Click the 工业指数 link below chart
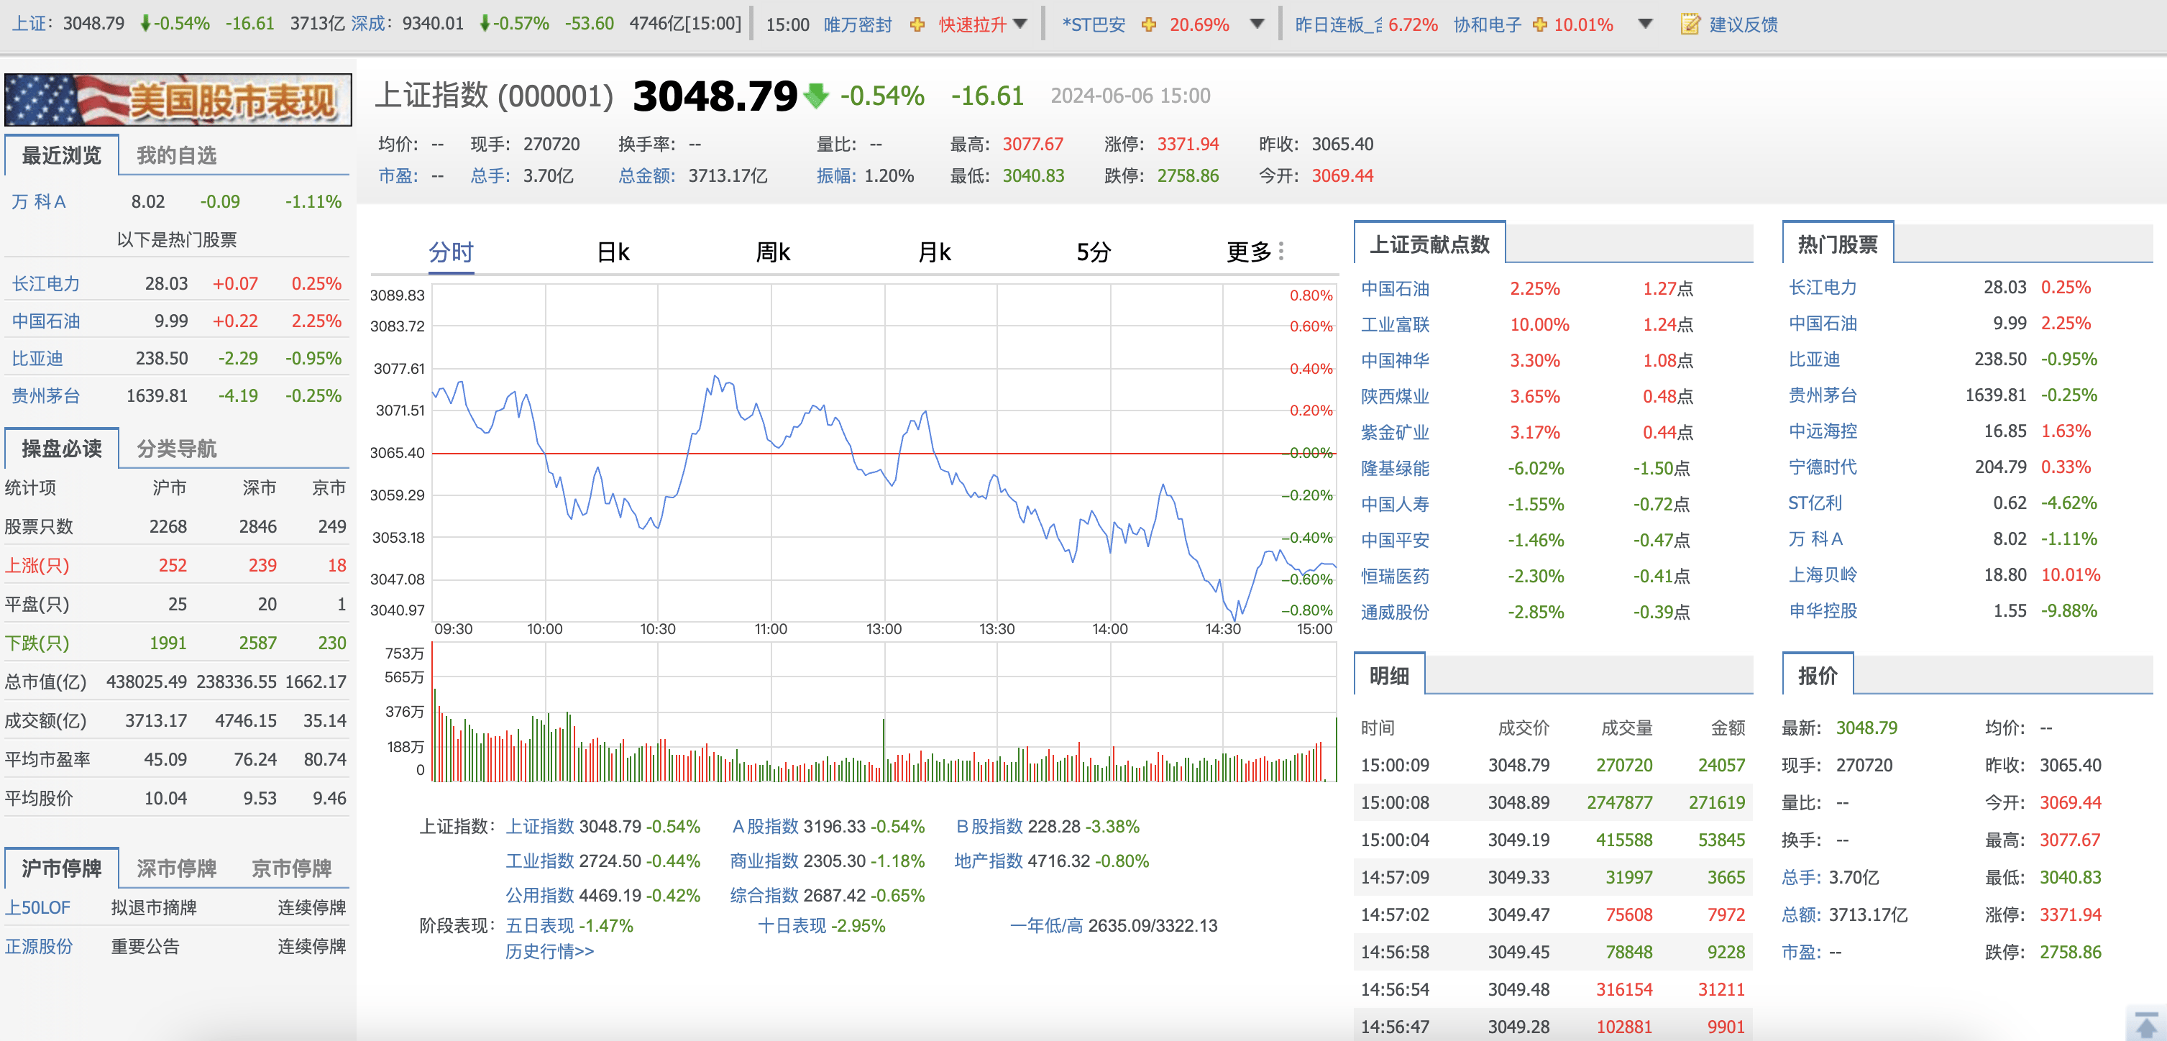2167x1041 pixels. [539, 861]
